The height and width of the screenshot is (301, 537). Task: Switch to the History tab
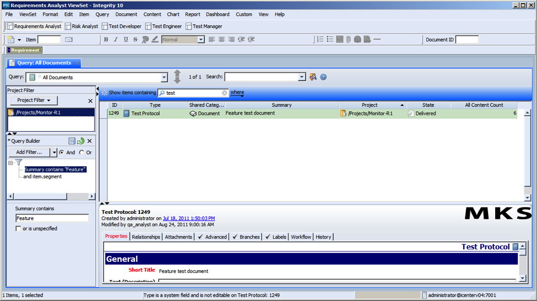(x=323, y=237)
